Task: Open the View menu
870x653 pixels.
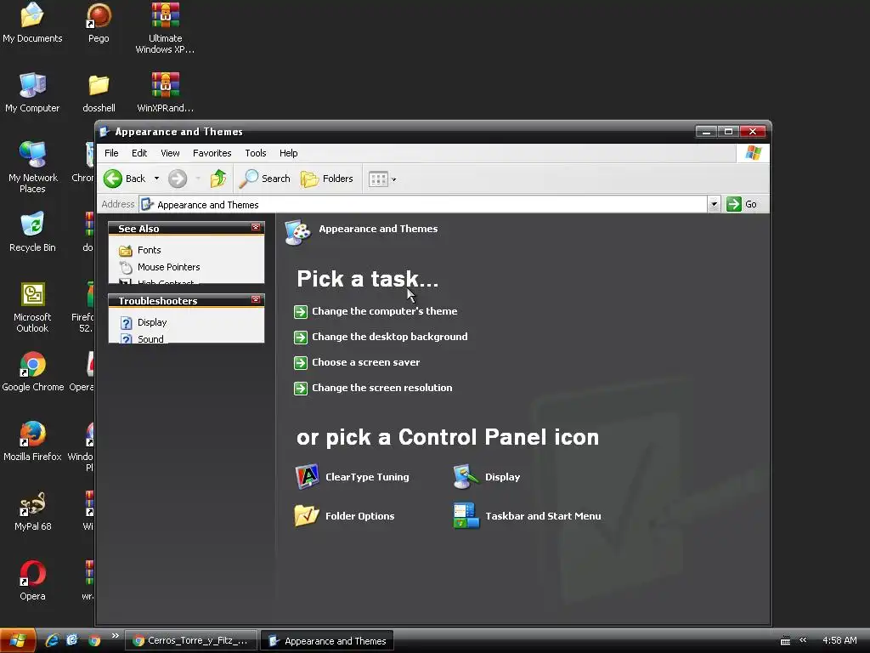Action: 170,153
